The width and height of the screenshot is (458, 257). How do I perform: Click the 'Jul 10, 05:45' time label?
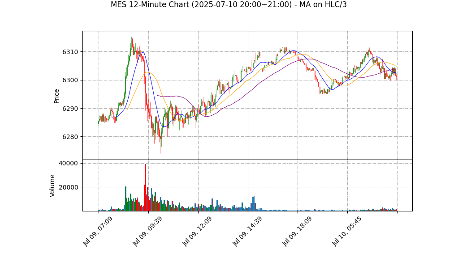pos(346,232)
